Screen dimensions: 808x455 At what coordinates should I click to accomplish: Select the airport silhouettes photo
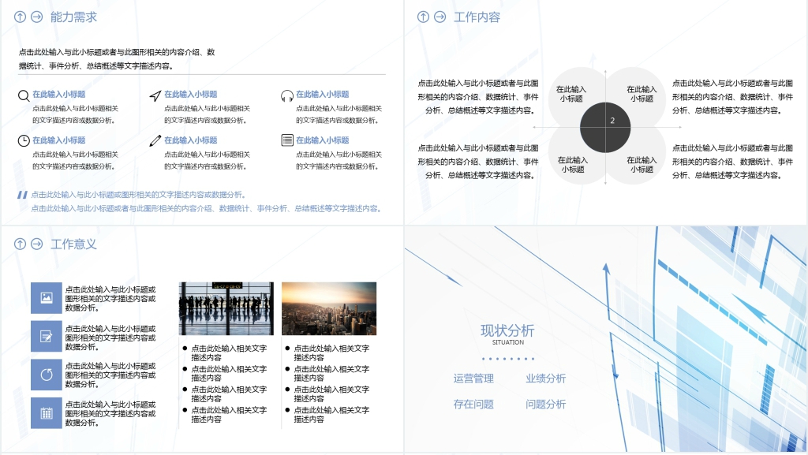click(226, 308)
